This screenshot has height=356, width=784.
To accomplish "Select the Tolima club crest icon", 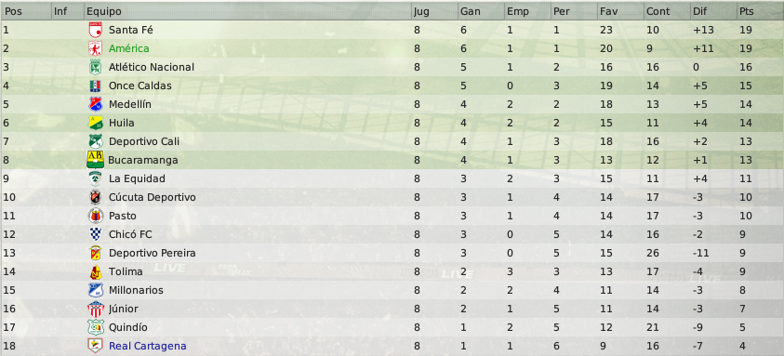I will point(95,271).
